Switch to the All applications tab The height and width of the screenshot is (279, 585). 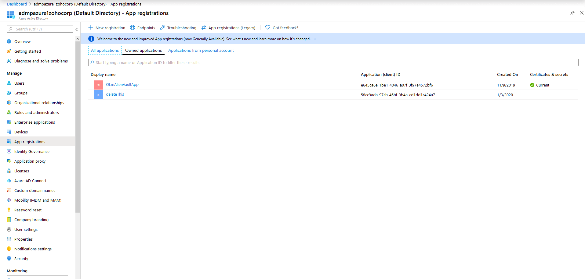(105, 50)
